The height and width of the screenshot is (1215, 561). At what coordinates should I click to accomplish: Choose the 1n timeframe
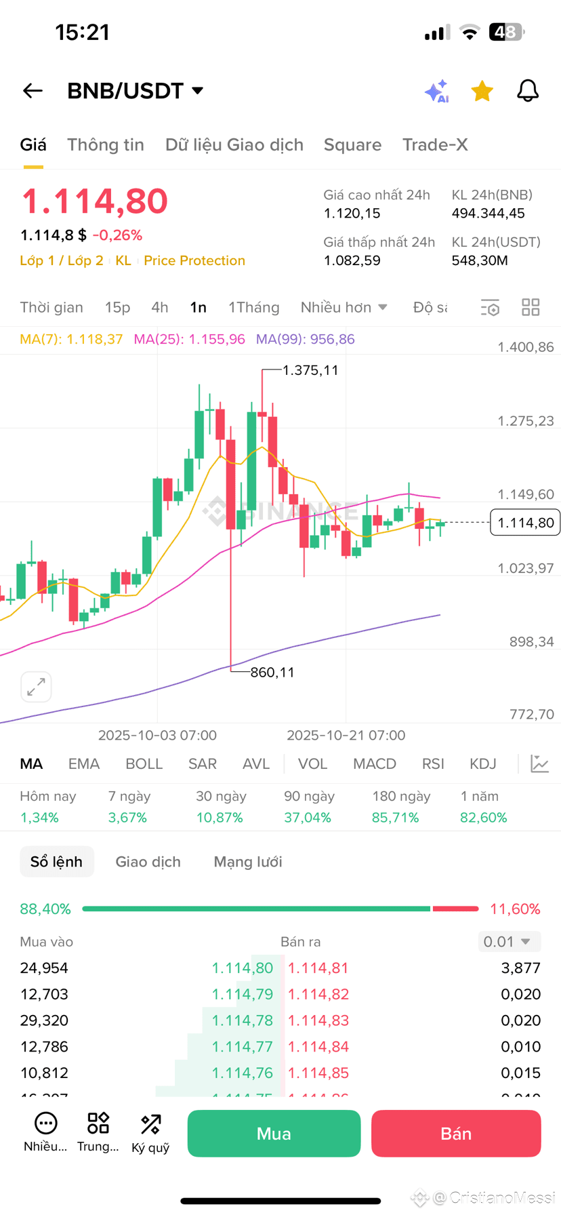click(x=198, y=307)
